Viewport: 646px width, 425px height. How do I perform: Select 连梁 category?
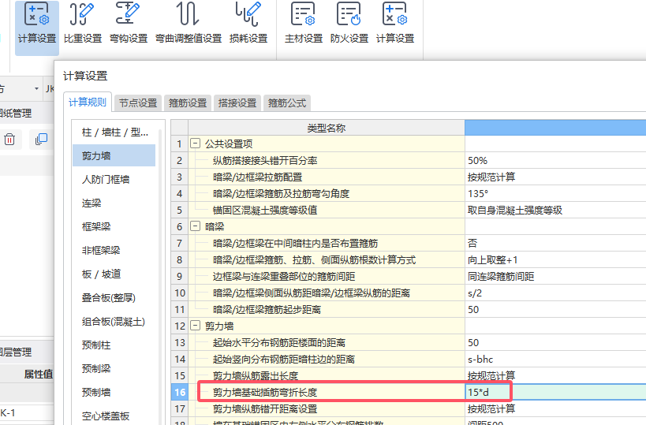click(114, 203)
